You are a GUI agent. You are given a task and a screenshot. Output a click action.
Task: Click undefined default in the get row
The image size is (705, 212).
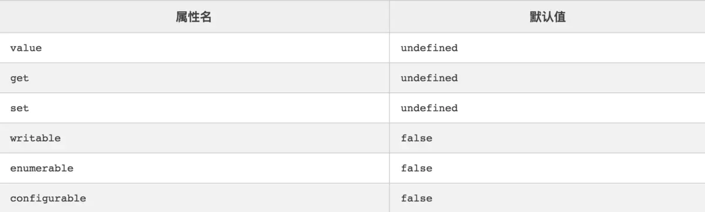(x=429, y=78)
